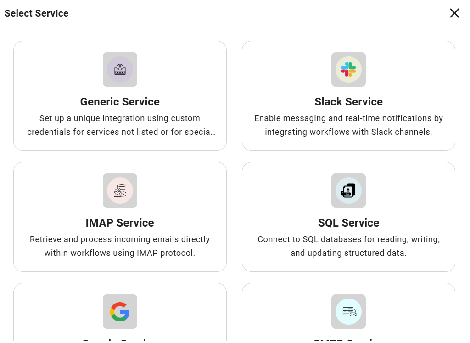
Task: Click the Google 'G' logo icon
Action: pyautogui.click(x=120, y=312)
